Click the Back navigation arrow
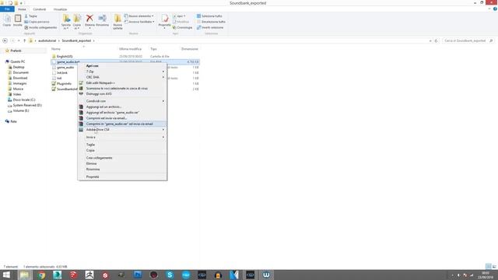This screenshot has height=280, width=498. pos(5,40)
